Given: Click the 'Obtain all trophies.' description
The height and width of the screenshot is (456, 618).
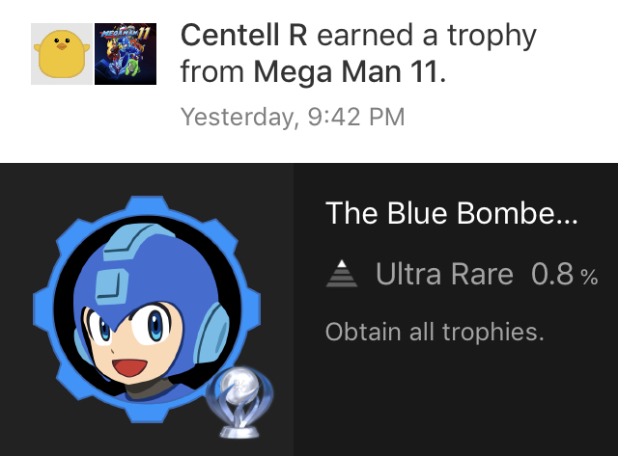Looking at the screenshot, I should tap(435, 333).
